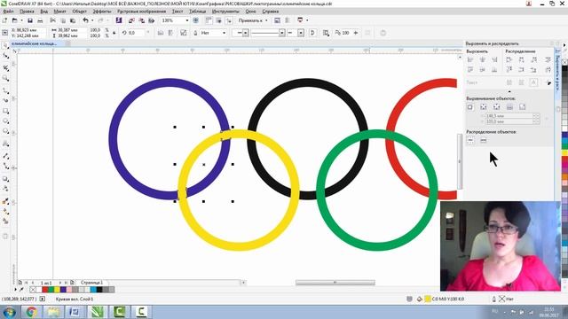Align objects bottom in docker

tap(494, 69)
